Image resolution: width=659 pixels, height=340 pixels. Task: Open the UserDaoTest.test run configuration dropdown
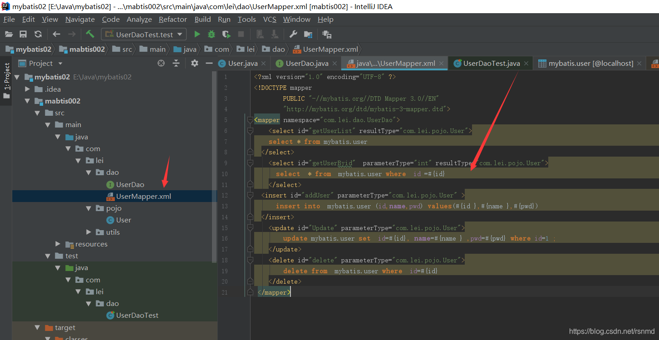[x=144, y=34]
